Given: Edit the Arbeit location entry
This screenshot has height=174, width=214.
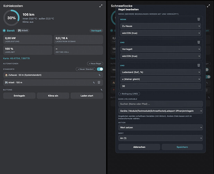Looking at the screenshot, I should (x=94, y=82).
